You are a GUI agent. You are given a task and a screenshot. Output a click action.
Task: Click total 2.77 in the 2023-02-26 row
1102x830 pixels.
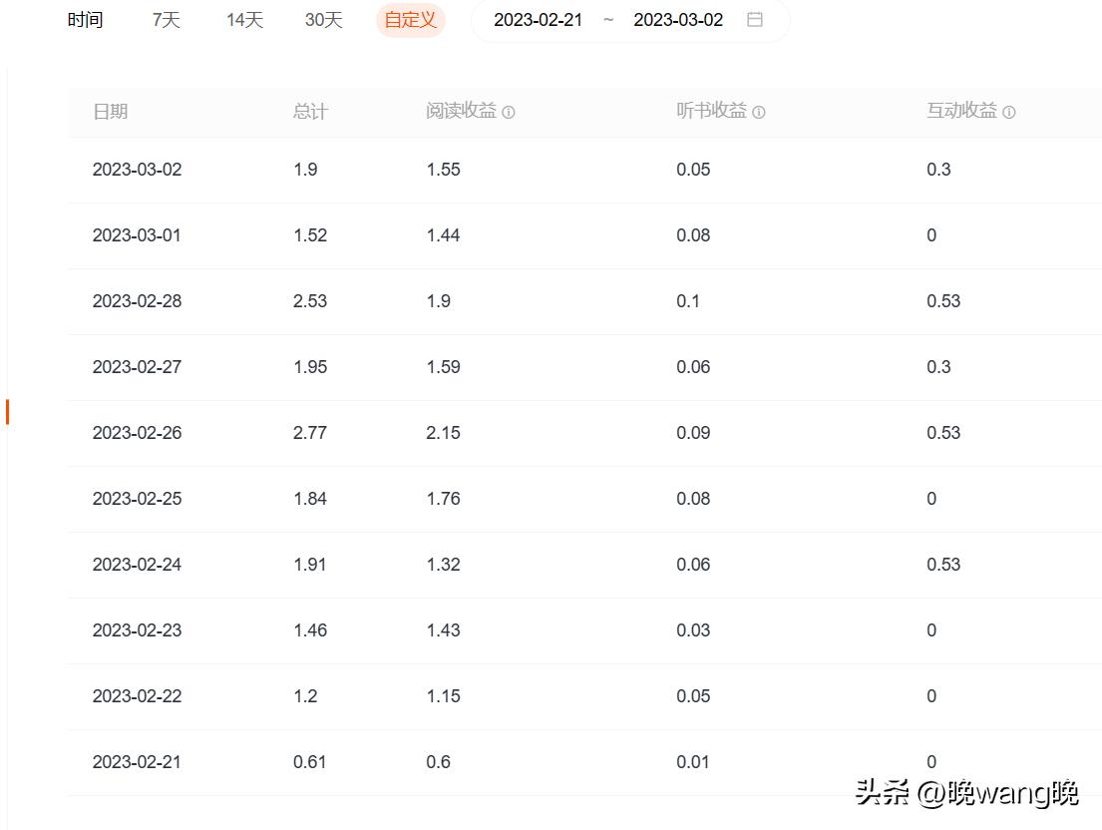[310, 433]
